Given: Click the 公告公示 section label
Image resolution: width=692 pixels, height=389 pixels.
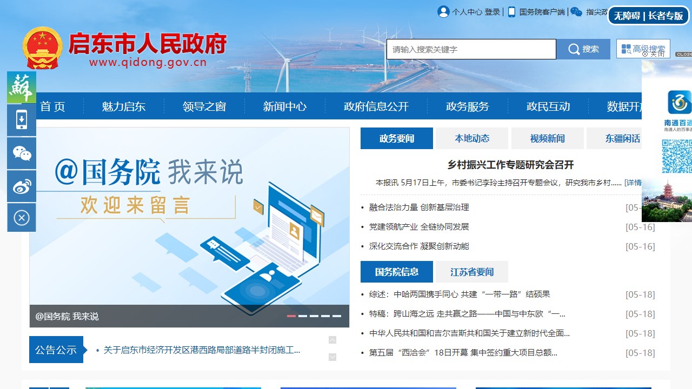Looking at the screenshot, I should (56, 350).
